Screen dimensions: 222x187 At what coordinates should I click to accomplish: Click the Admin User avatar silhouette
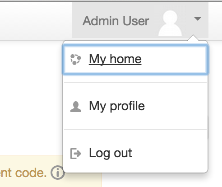pyautogui.click(x=170, y=23)
